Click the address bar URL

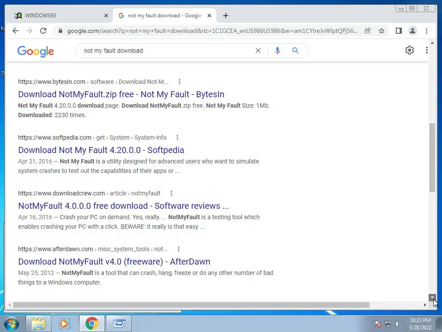click(212, 31)
